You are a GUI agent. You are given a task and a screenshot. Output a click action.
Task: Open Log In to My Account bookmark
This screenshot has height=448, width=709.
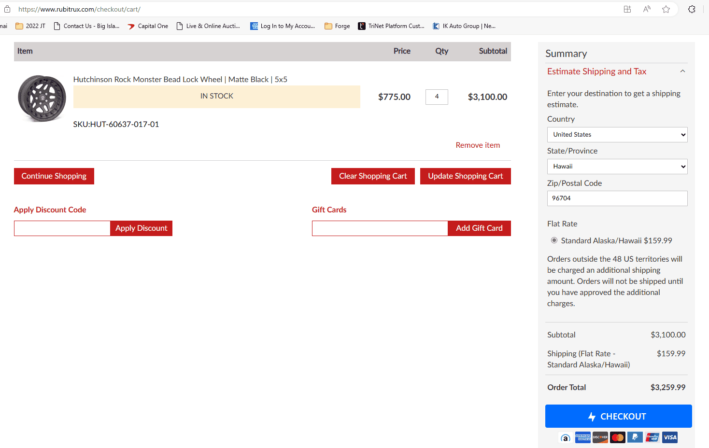pos(283,26)
